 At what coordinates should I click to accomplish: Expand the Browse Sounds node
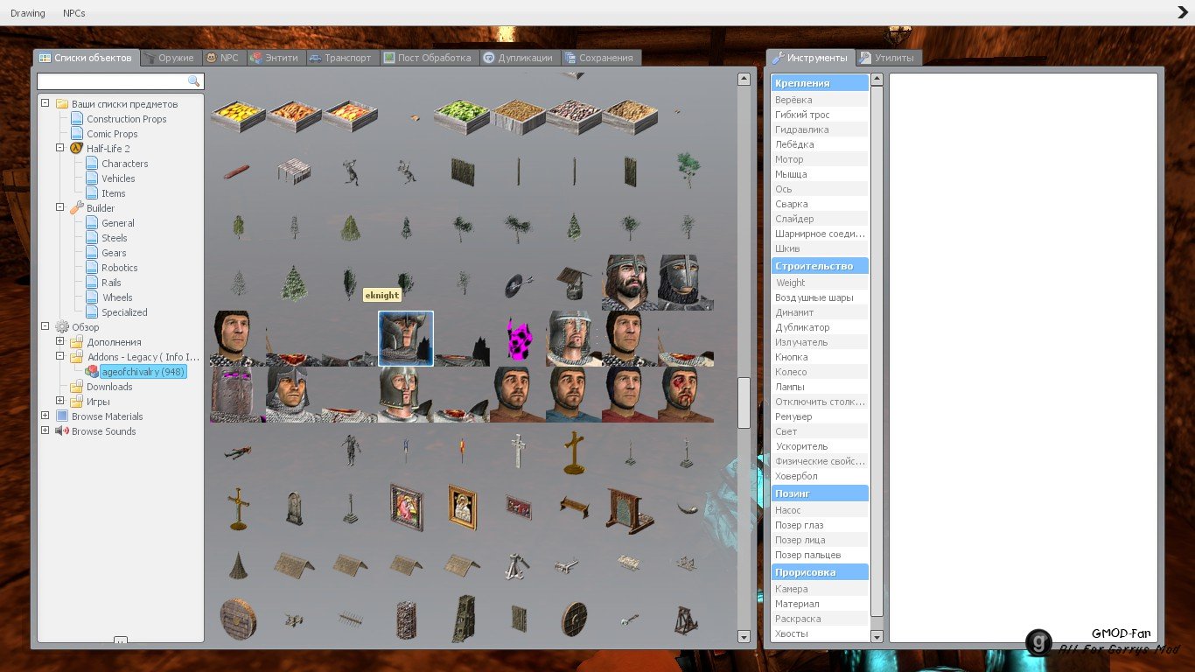(45, 430)
